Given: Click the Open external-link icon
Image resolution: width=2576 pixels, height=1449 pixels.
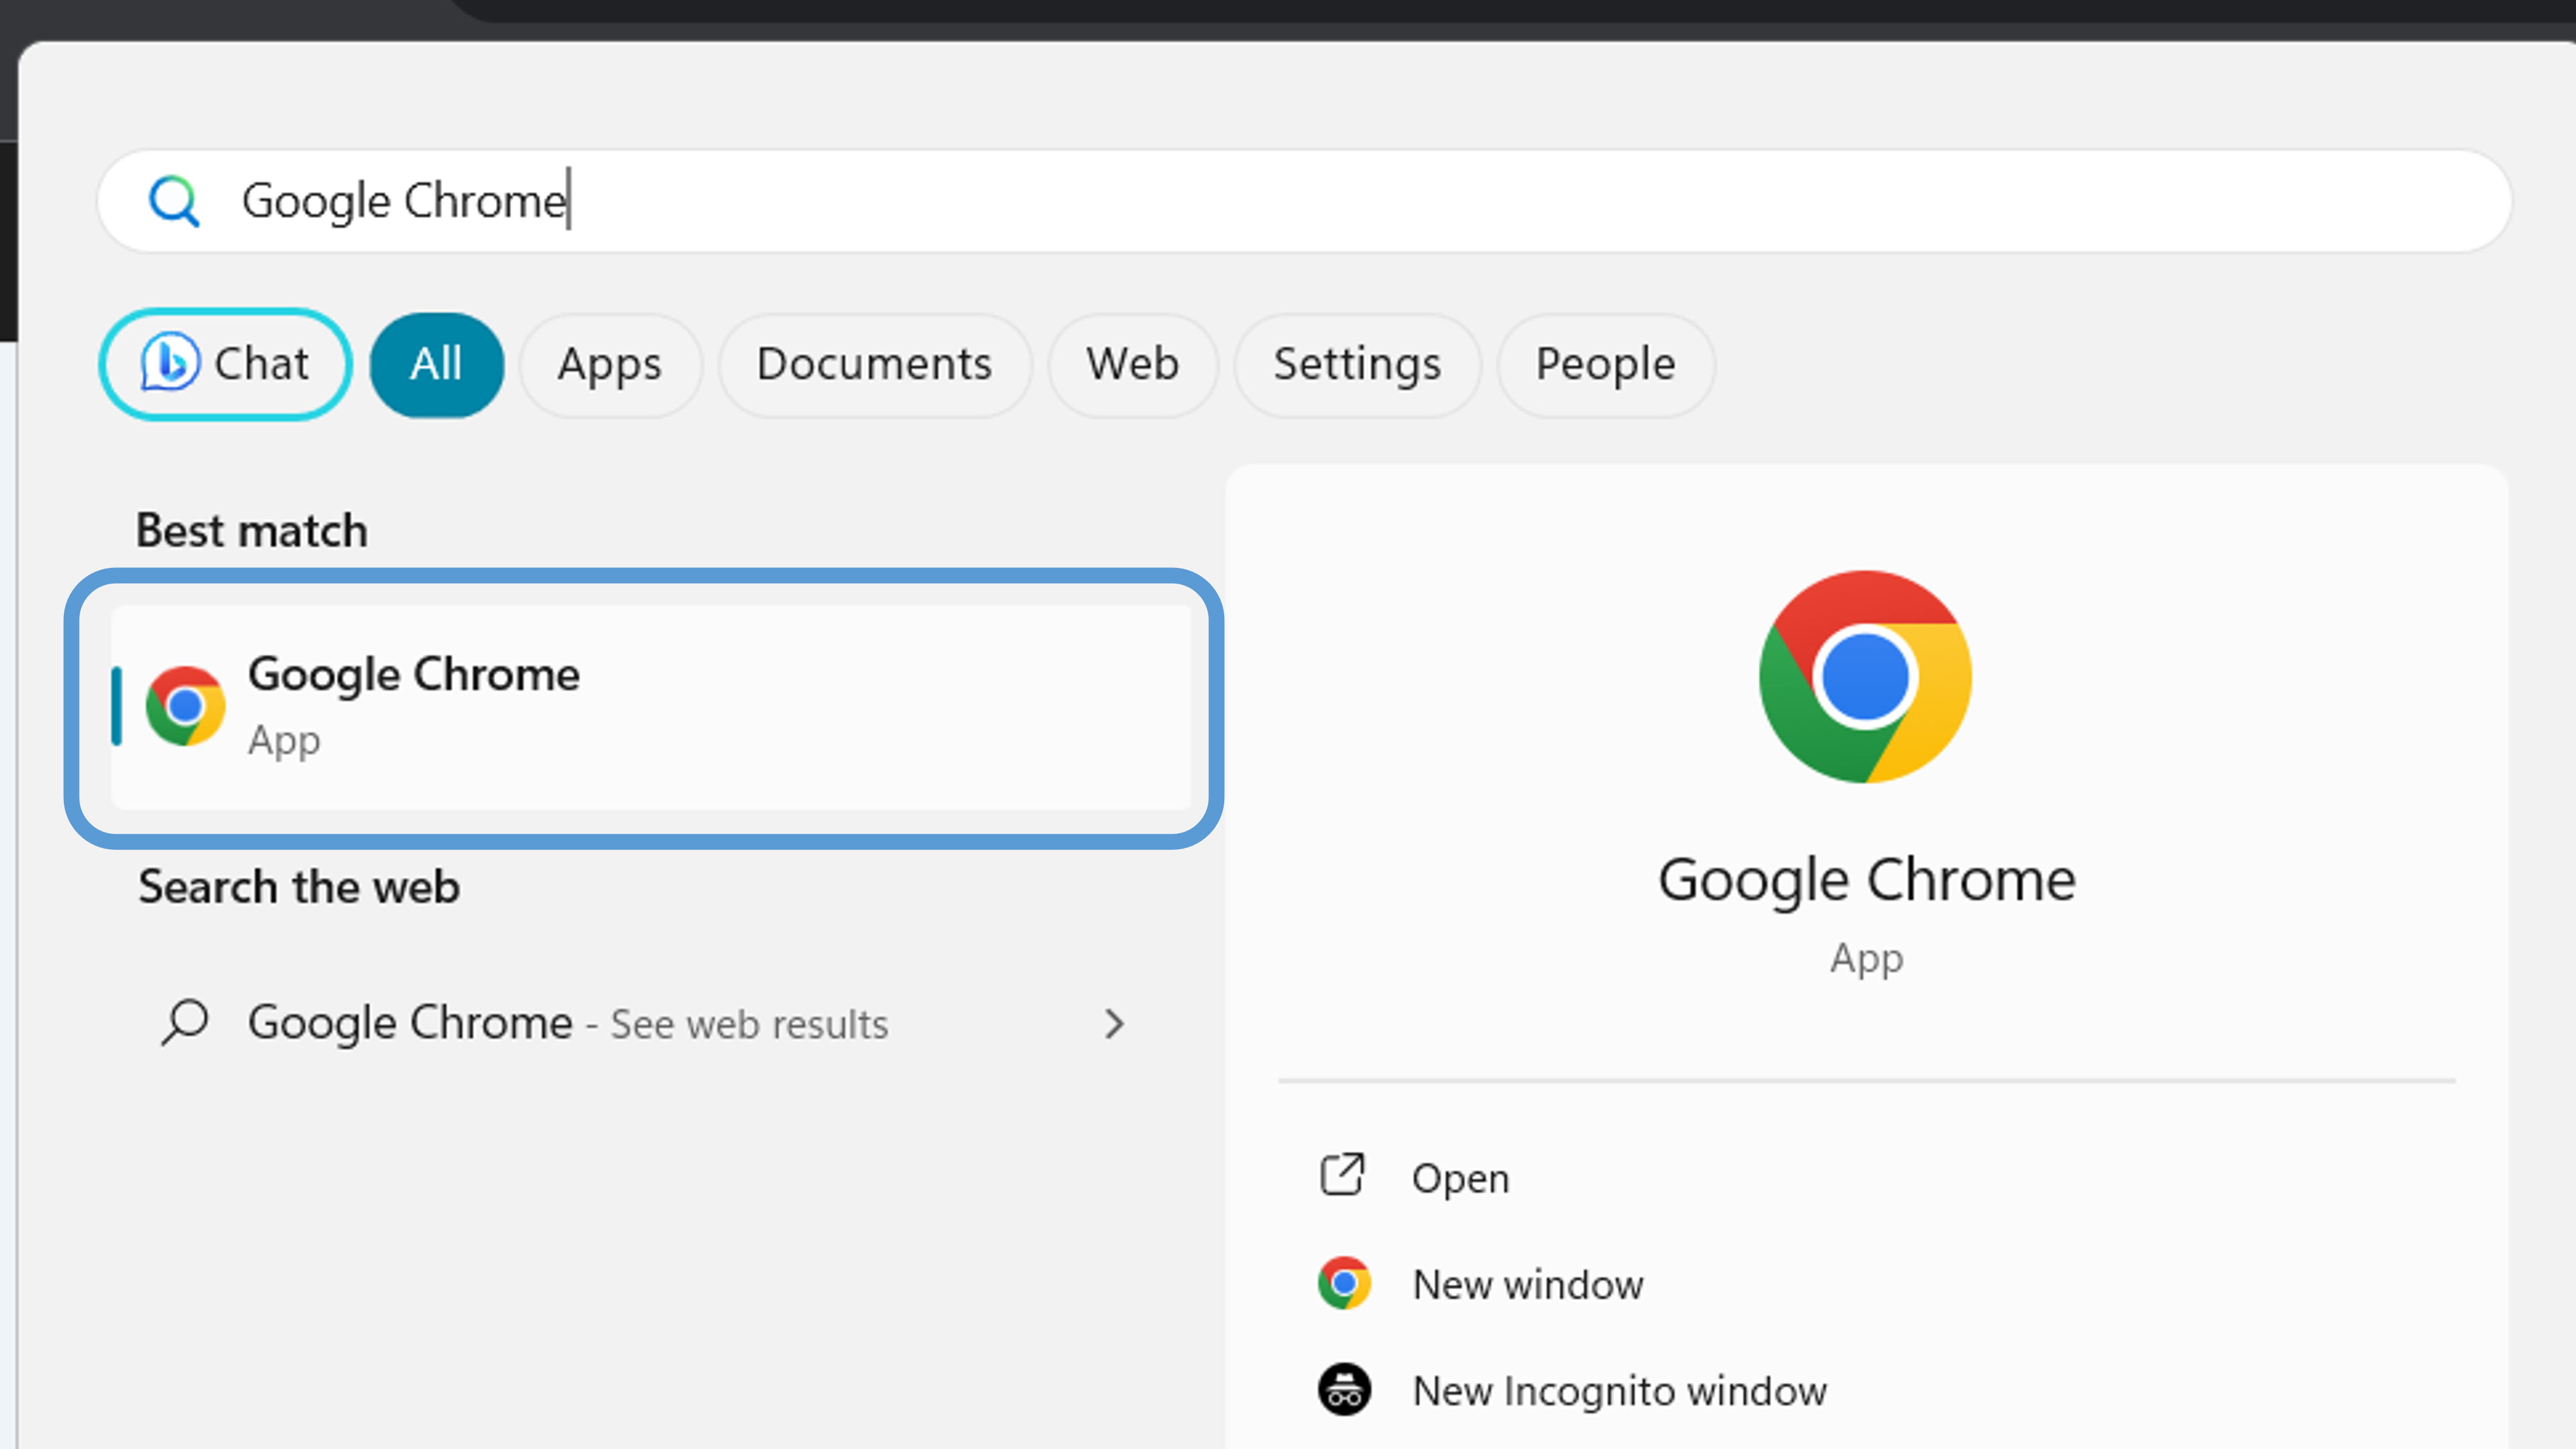Looking at the screenshot, I should coord(1342,1175).
